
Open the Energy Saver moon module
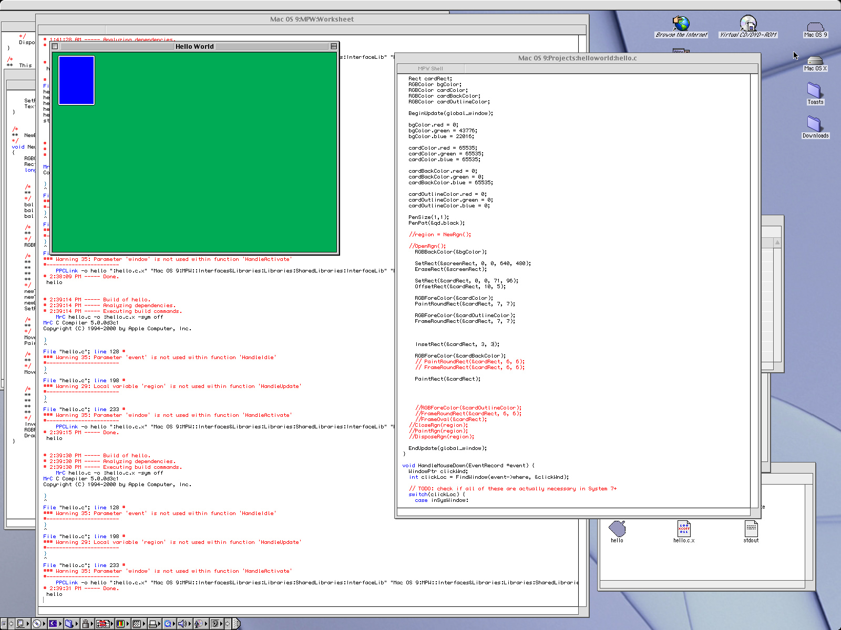click(x=55, y=624)
